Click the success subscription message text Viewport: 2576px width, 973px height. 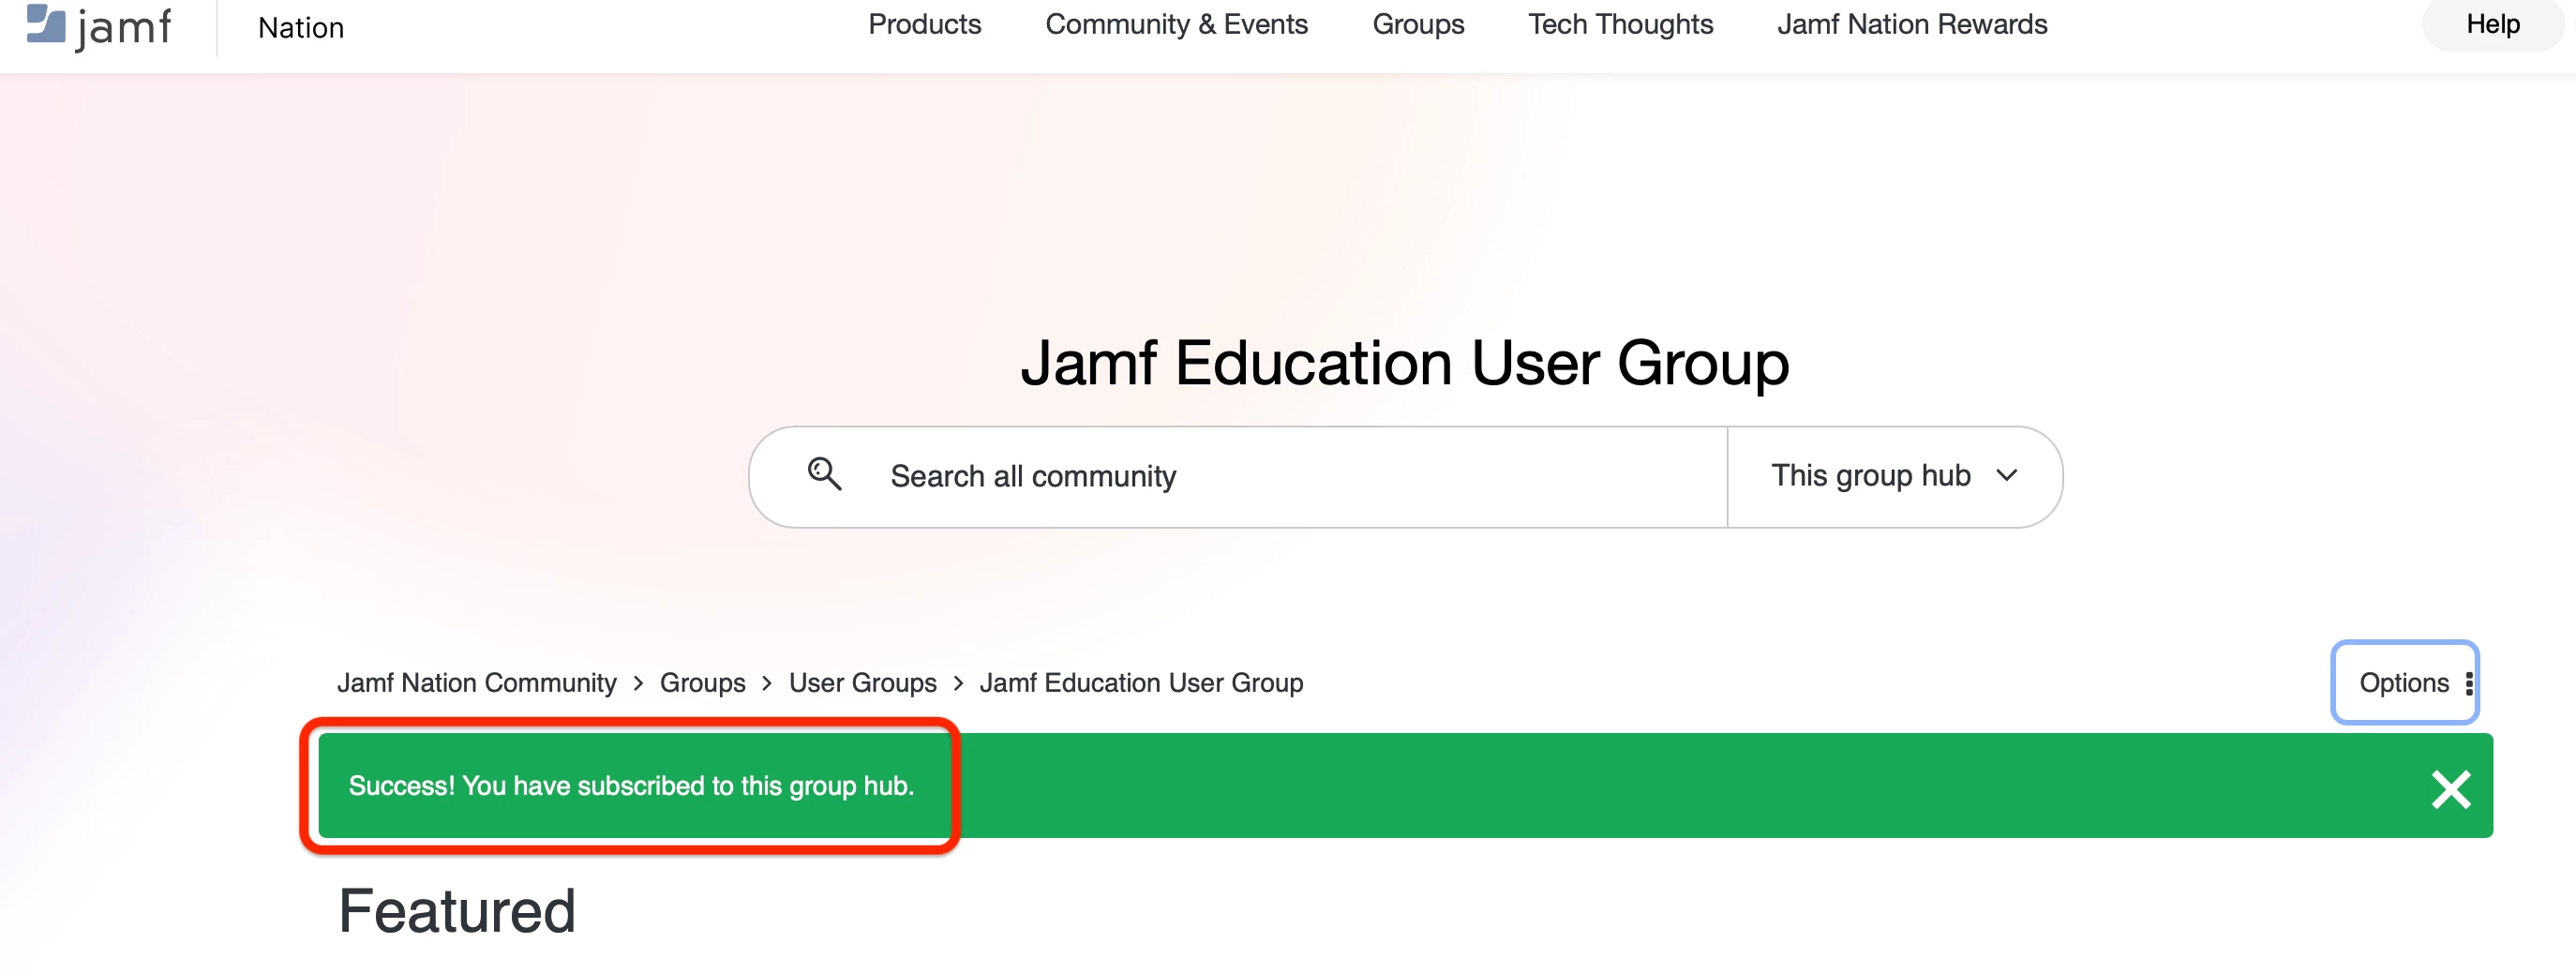(631, 786)
